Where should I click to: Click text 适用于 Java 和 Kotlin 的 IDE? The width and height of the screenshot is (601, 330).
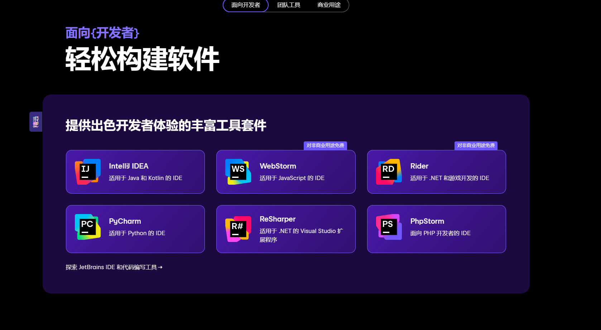[145, 178]
